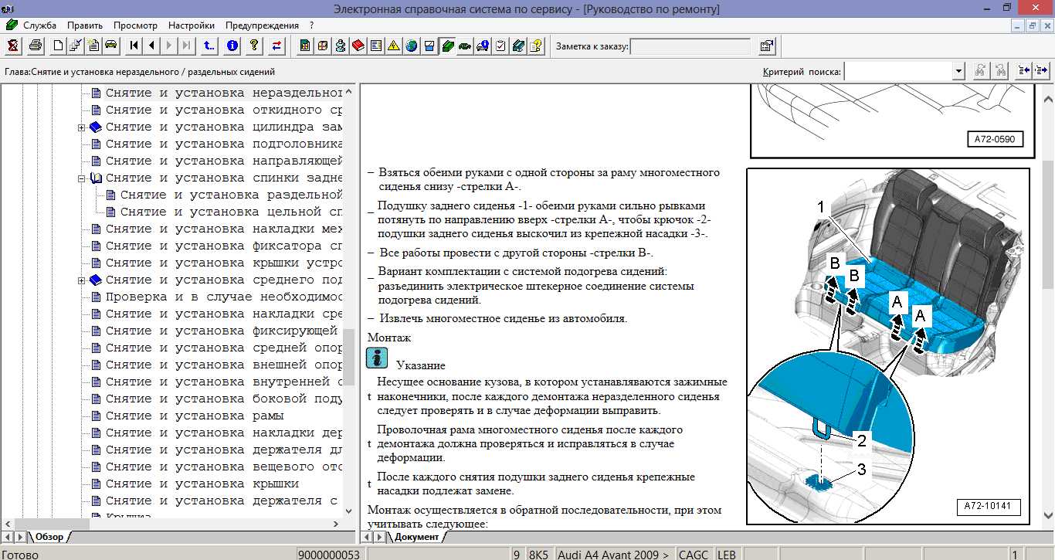Select 'Снятие и установка раздельной' tree item
The image size is (1055, 560).
pos(231,195)
